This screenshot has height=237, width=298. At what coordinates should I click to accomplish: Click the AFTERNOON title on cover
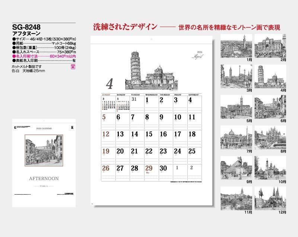pyautogui.click(x=44, y=179)
